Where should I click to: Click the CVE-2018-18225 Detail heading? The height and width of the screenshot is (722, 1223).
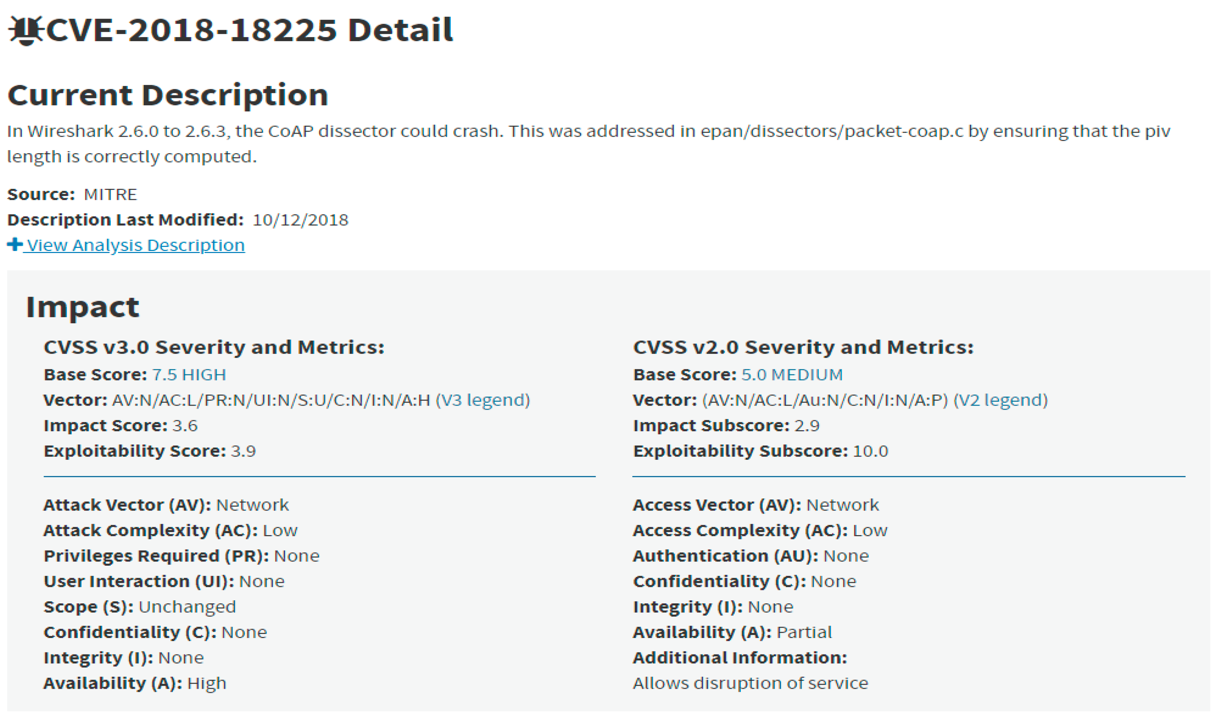coord(249,30)
